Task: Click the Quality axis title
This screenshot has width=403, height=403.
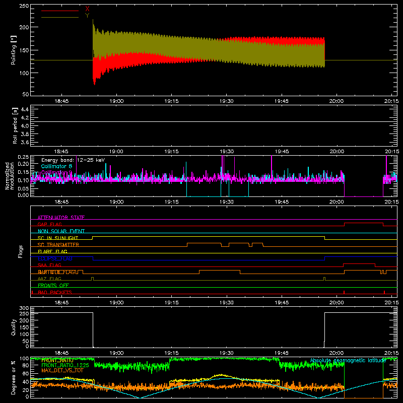Action: [14, 327]
